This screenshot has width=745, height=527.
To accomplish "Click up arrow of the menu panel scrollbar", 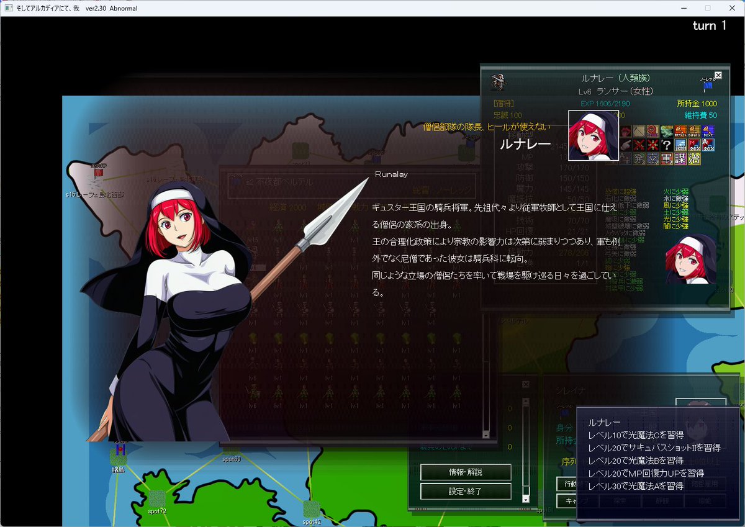I will 526,402.
